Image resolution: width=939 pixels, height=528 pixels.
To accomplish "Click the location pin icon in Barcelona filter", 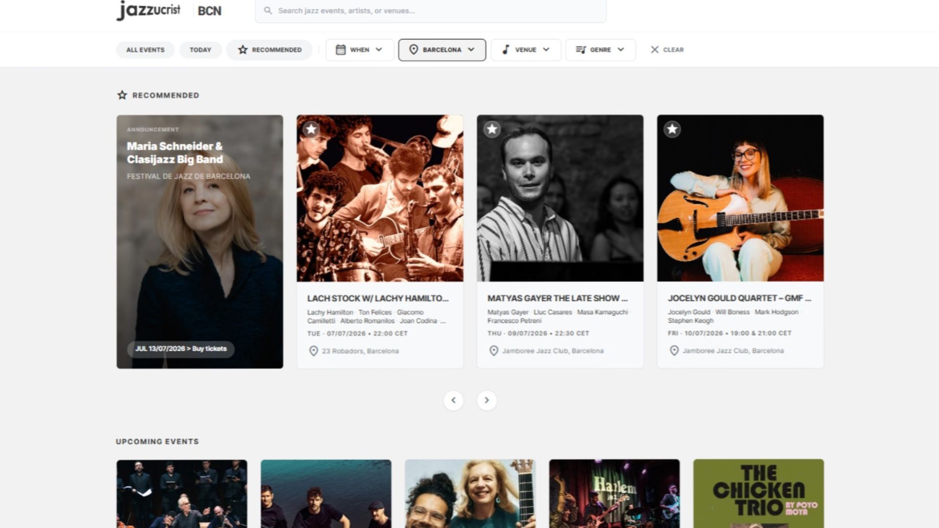I will (414, 50).
